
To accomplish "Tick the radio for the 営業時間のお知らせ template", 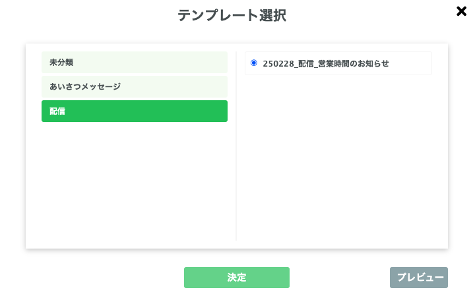I will click(x=254, y=63).
